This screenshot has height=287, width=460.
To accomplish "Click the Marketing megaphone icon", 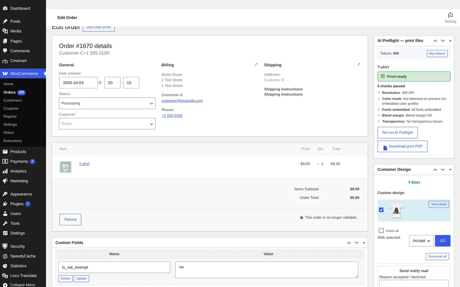I will (5, 181).
